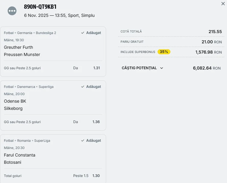Viewport: 227px width, 183px height.
Task: Open Silkeborg team name link
Action: [x=13, y=108]
